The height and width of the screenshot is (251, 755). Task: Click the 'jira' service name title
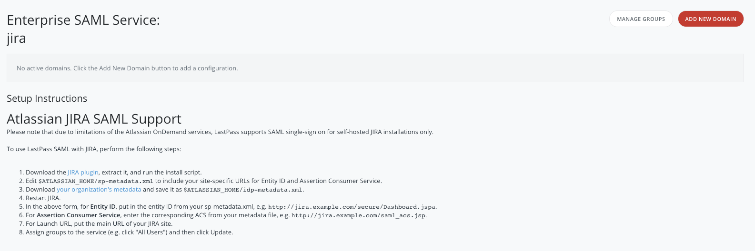coord(16,39)
